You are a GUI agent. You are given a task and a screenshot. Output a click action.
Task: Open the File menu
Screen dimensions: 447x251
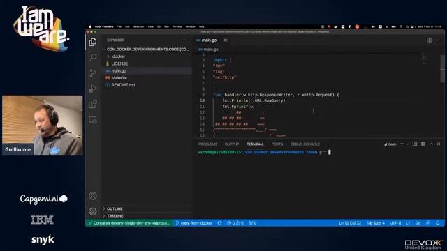tap(119, 26)
